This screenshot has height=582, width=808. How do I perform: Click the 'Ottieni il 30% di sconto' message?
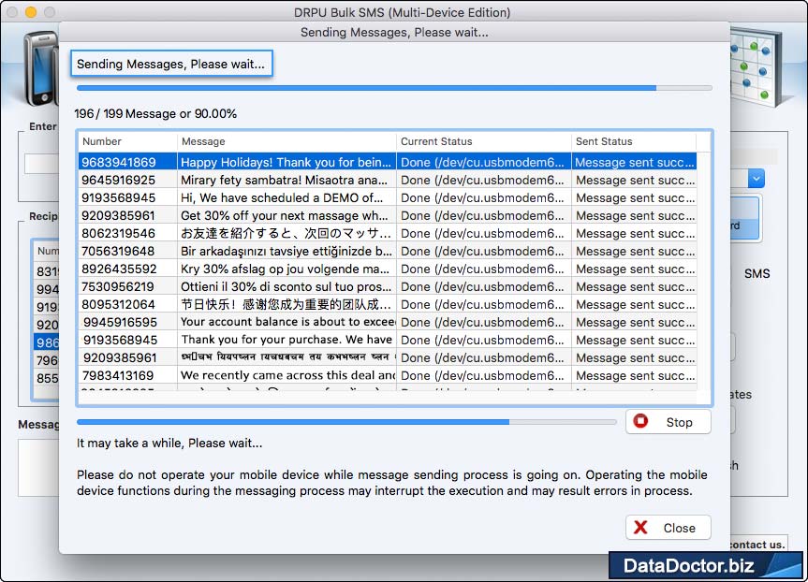286,286
